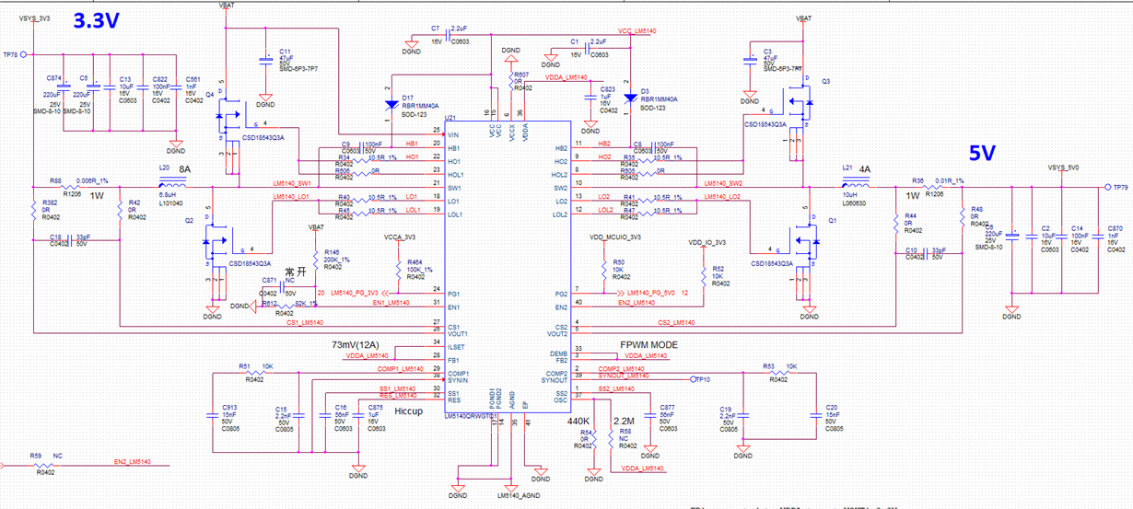Select resistor designator R612

(x=268, y=303)
